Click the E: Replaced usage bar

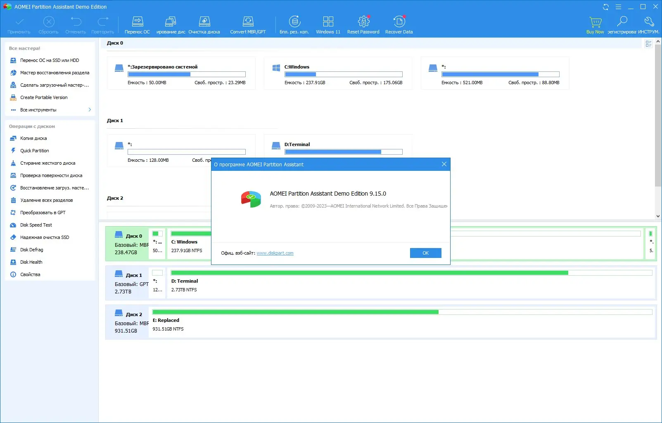402,312
